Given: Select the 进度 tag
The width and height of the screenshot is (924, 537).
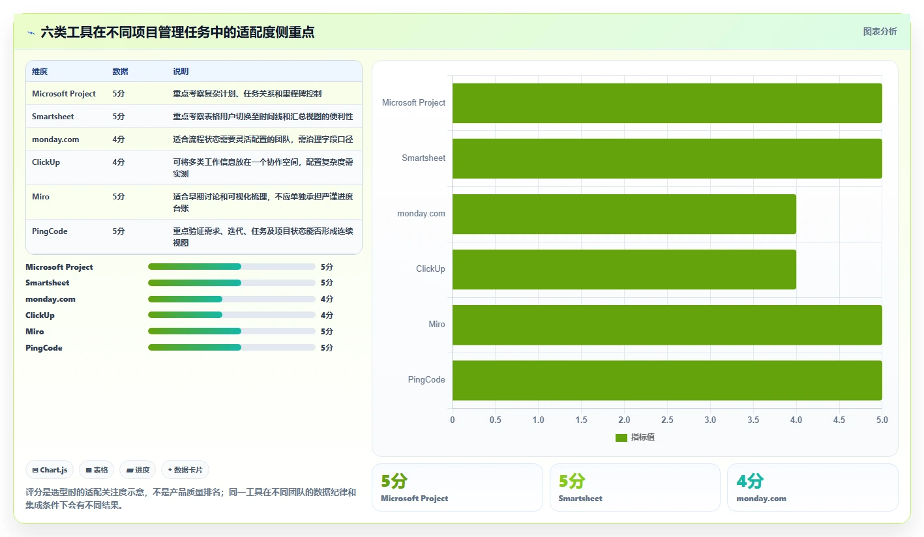Looking at the screenshot, I should (138, 470).
